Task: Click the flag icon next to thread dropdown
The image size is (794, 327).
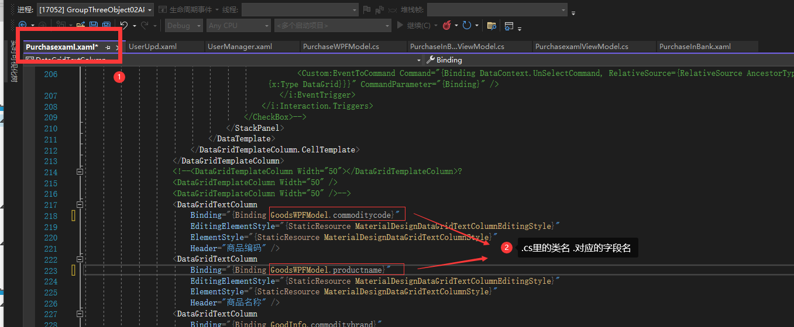Action: (367, 10)
